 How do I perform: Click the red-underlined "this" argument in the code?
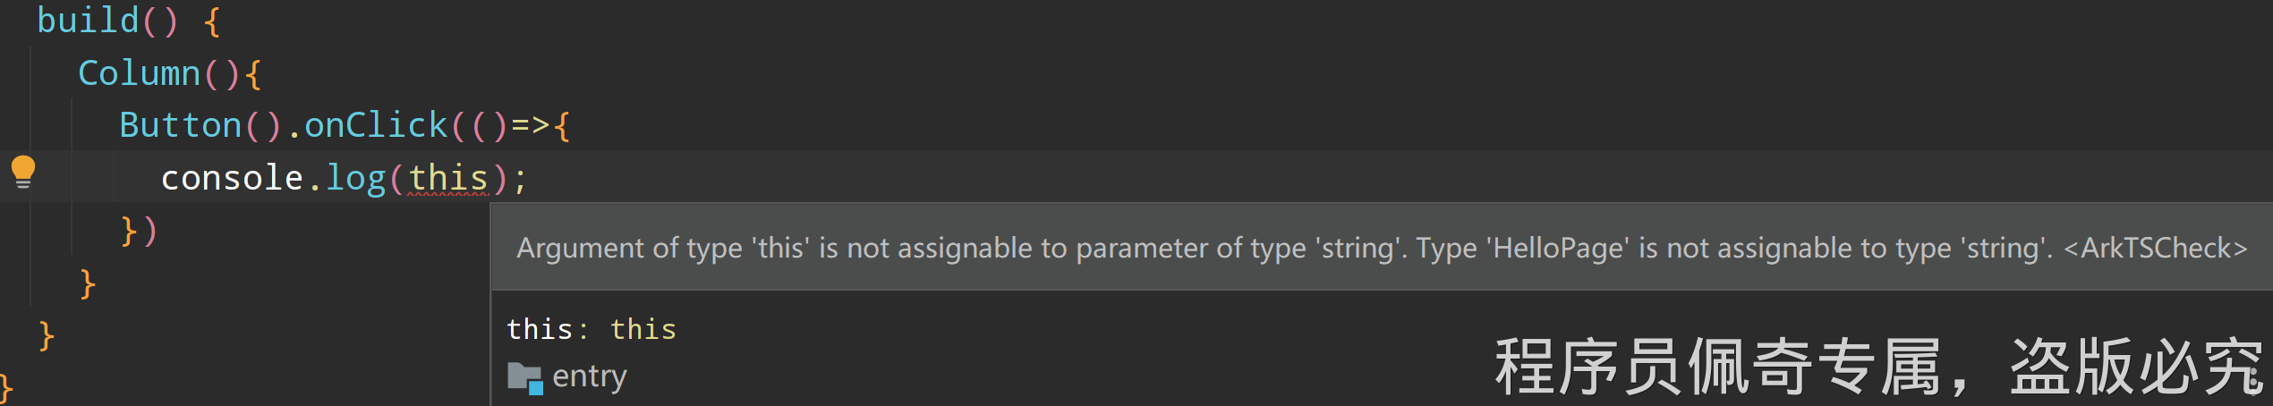coord(448,178)
